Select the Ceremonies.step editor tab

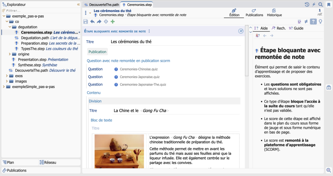[x=137, y=5]
